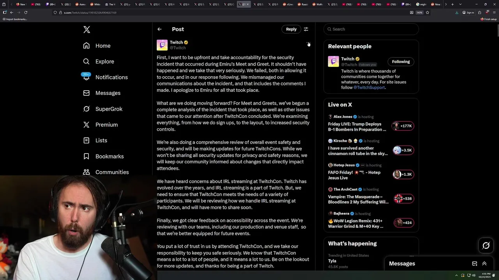Open the extensions puzzle icon in toolbar

pos(480,12)
